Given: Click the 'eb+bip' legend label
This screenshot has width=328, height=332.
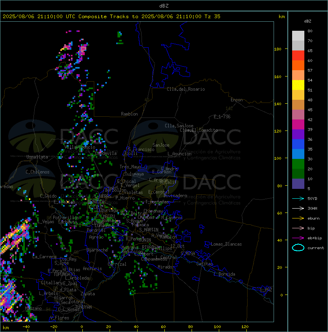Looking at the screenshot, I should coord(315,238).
